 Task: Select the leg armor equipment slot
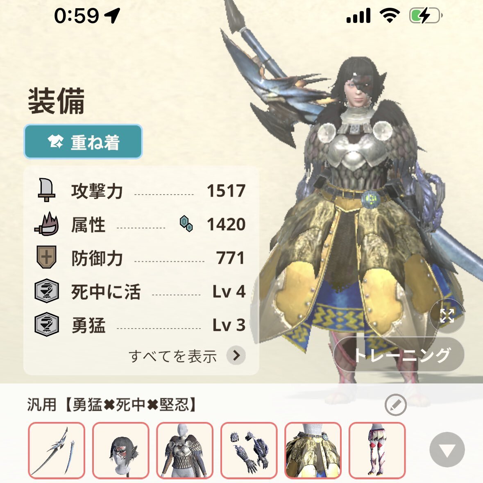pyautogui.click(x=377, y=450)
